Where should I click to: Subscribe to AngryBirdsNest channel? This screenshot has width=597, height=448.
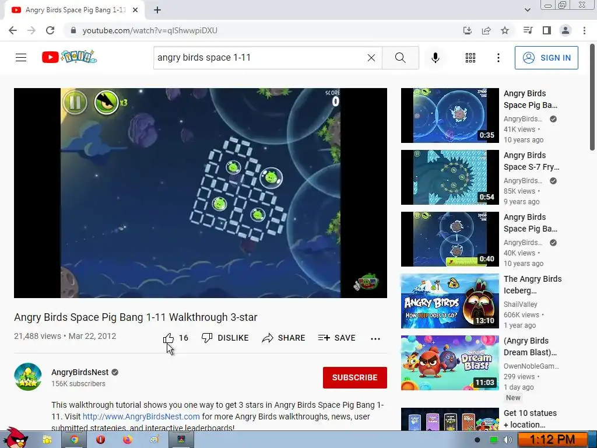pyautogui.click(x=355, y=377)
